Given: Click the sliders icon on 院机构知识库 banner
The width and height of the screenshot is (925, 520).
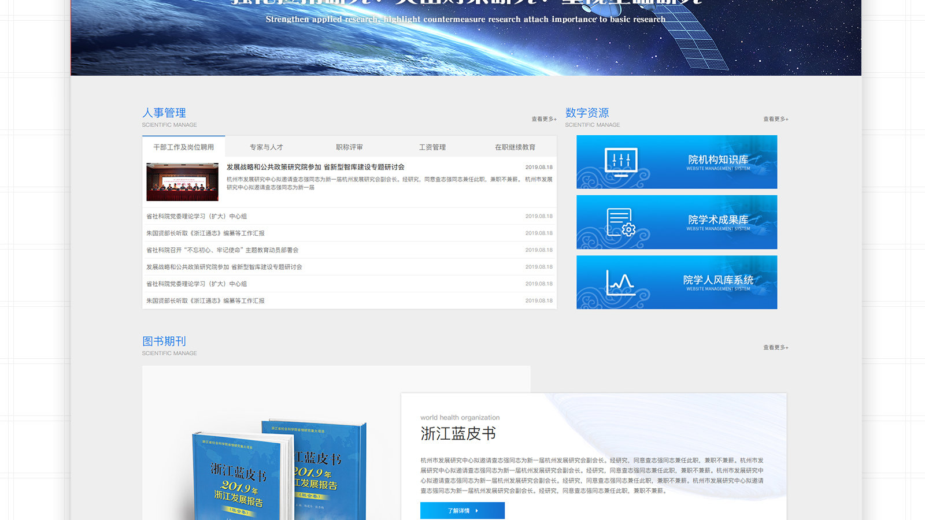Looking at the screenshot, I should [x=621, y=161].
